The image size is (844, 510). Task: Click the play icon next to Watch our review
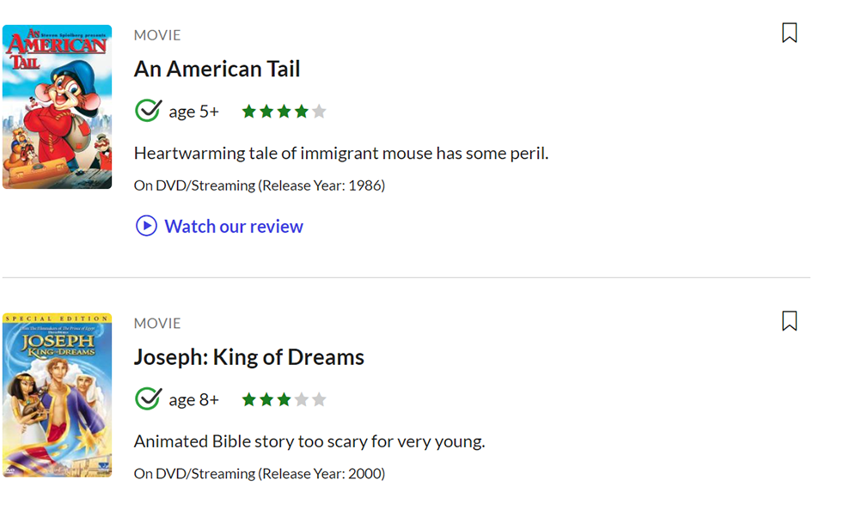point(146,225)
